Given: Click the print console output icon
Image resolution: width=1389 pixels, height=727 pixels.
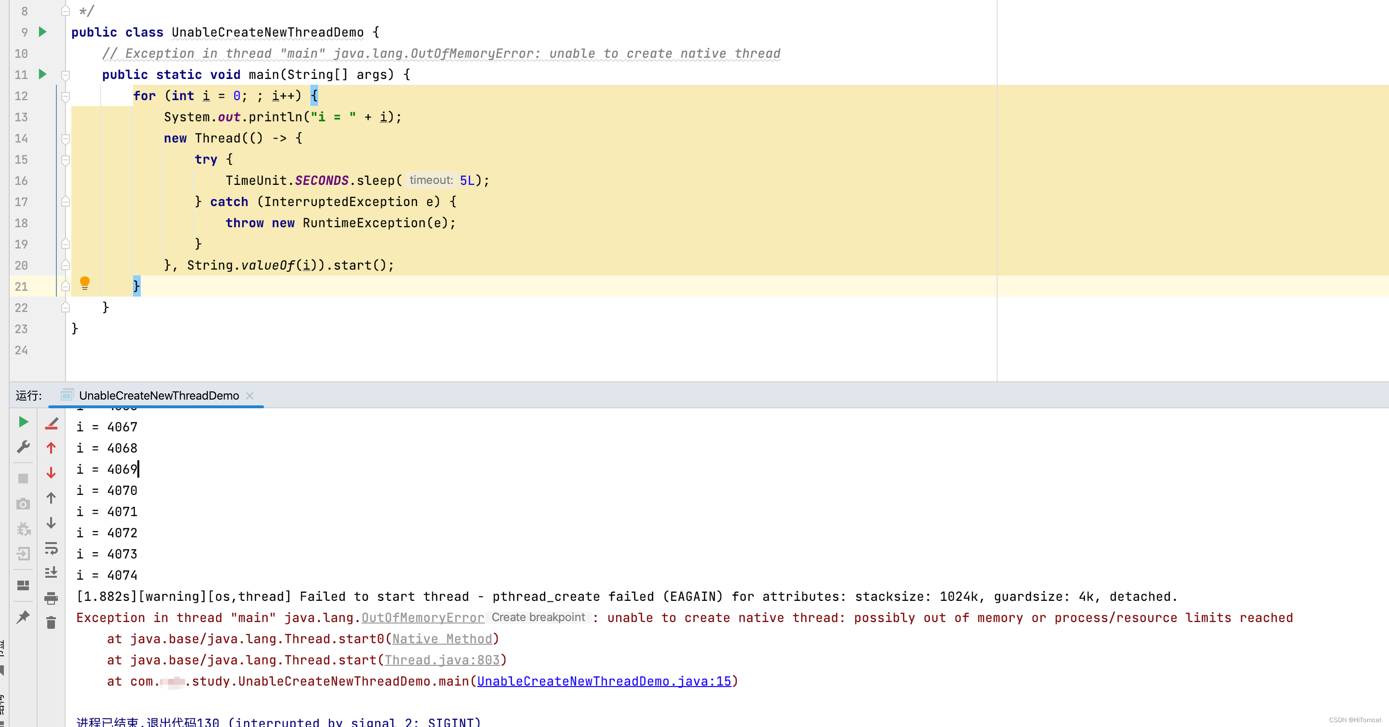Looking at the screenshot, I should (51, 598).
